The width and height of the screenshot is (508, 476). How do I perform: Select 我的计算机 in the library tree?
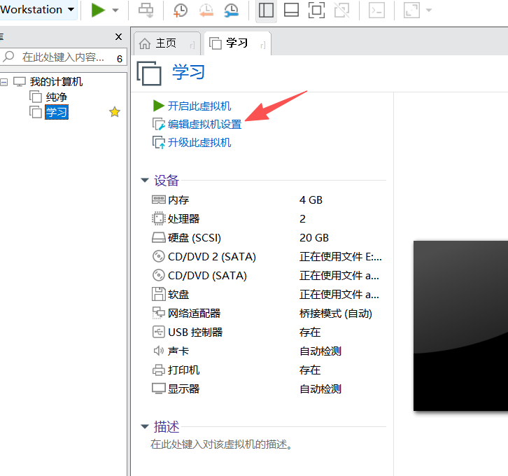(56, 82)
